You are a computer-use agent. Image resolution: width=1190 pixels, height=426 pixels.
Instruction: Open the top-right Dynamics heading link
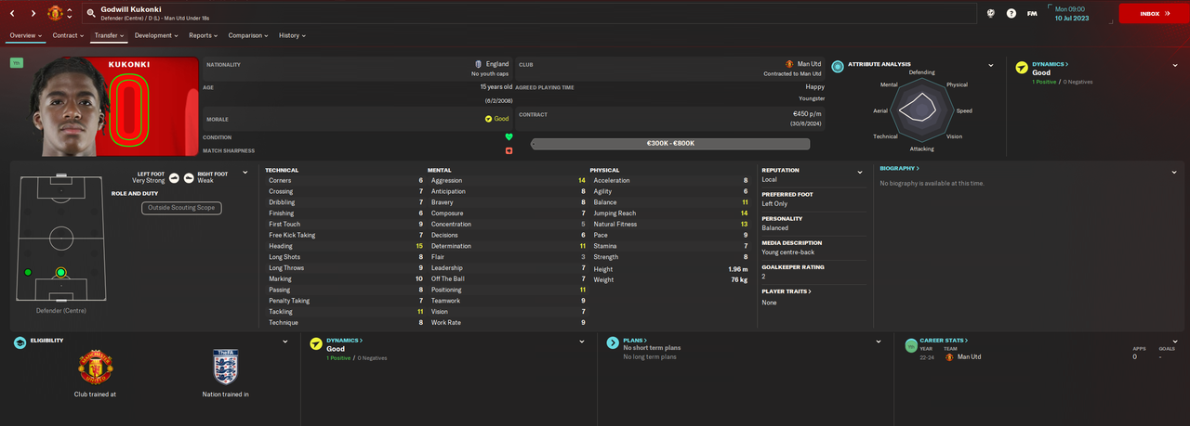click(x=1051, y=64)
